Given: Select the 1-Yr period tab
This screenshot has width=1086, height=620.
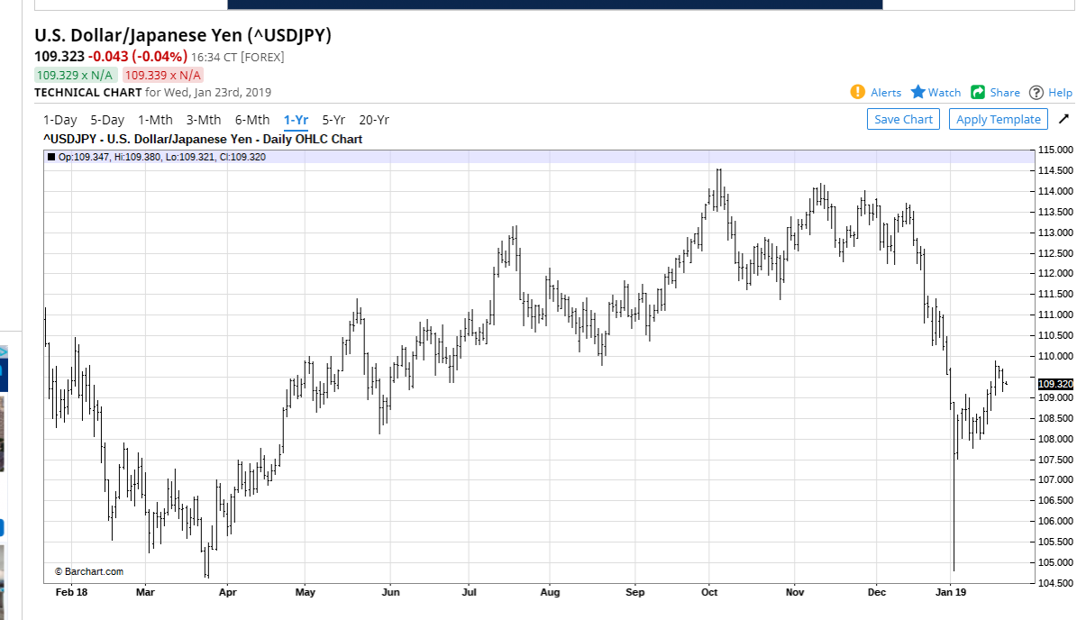Looking at the screenshot, I should pyautogui.click(x=296, y=120).
